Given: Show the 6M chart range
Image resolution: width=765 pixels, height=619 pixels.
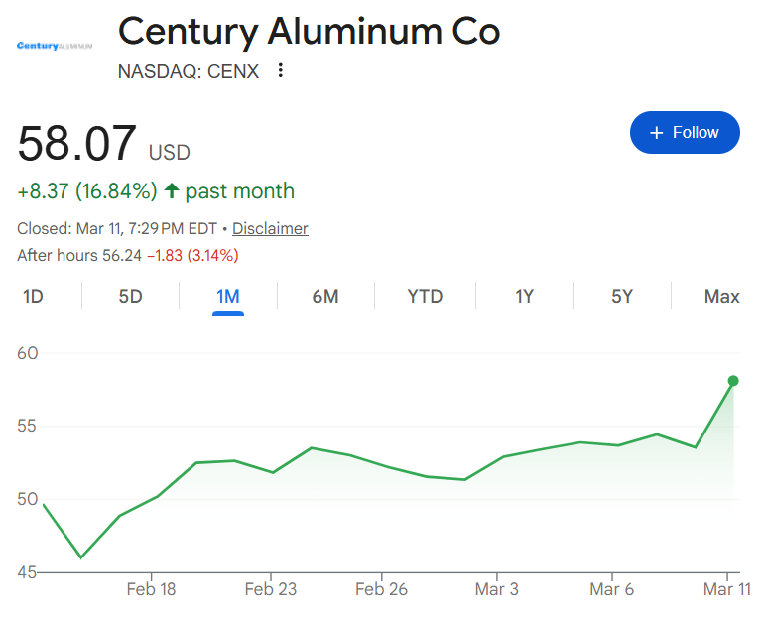Looking at the screenshot, I should tap(325, 296).
